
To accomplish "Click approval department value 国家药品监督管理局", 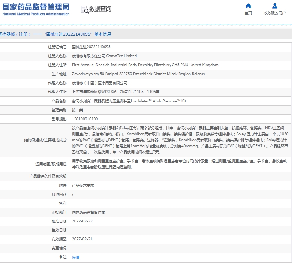I will (88, 212).
